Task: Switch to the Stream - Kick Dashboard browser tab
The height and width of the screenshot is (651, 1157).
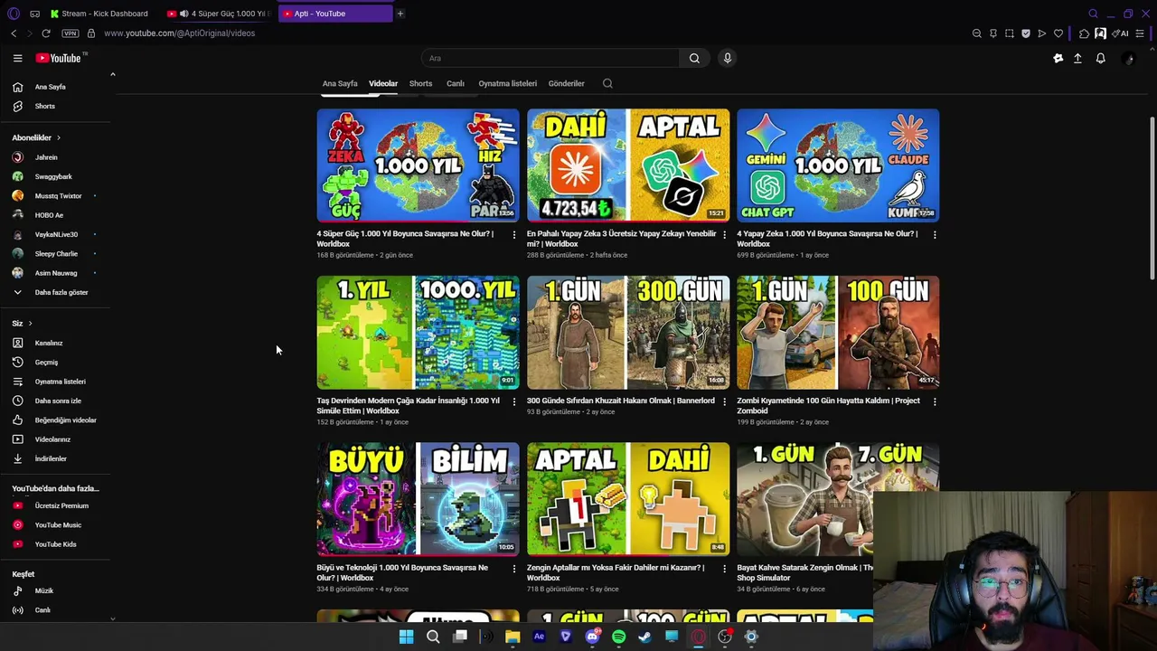Action: 101,14
